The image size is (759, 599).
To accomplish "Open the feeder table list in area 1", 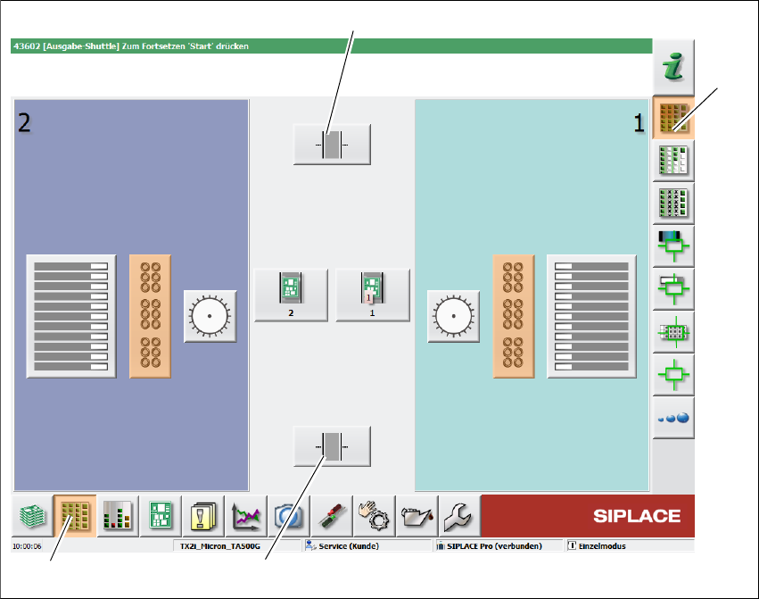I will pyautogui.click(x=591, y=316).
